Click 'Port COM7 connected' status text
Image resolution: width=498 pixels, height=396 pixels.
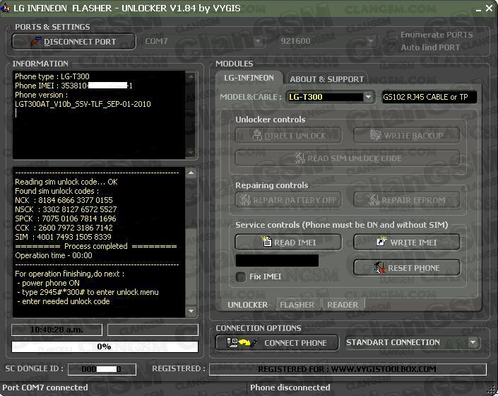pyautogui.click(x=45, y=388)
